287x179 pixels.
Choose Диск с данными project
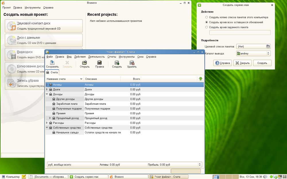click(44, 40)
